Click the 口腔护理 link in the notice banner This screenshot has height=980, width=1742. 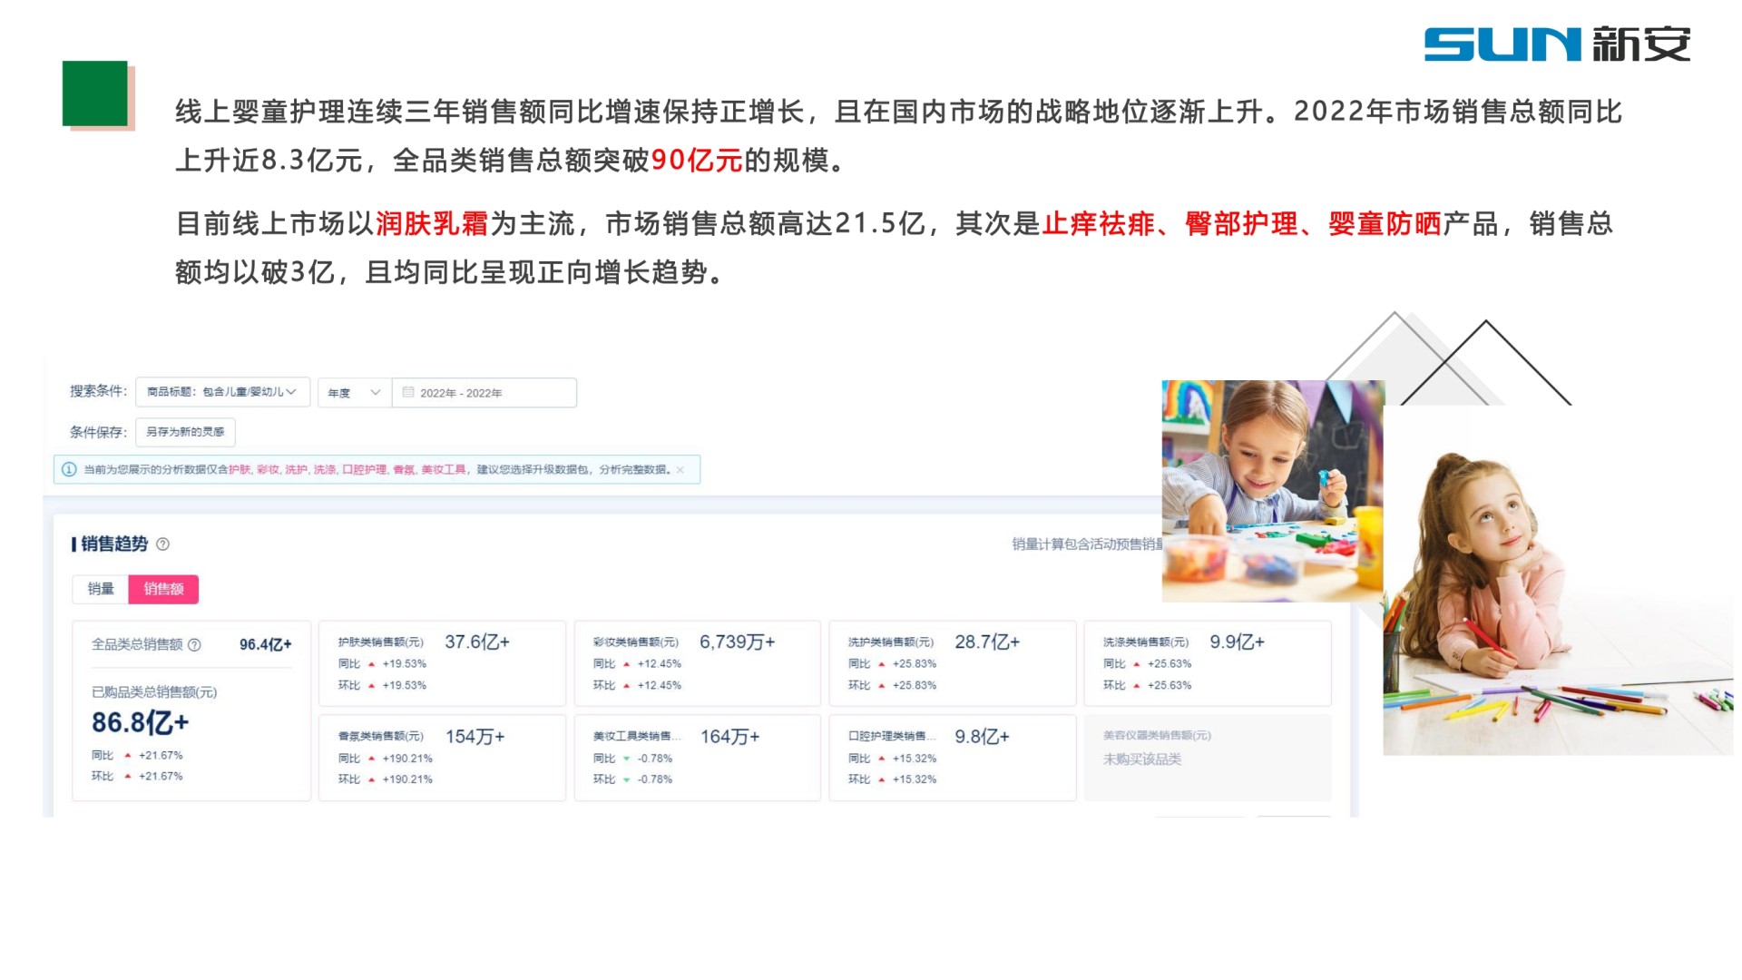coord(364,470)
